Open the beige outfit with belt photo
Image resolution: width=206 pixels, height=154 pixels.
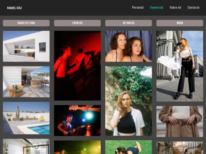click(x=180, y=122)
